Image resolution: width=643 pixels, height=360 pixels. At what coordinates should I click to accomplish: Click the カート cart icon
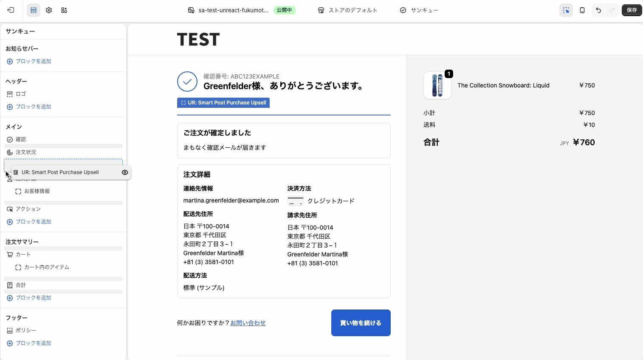(10, 255)
